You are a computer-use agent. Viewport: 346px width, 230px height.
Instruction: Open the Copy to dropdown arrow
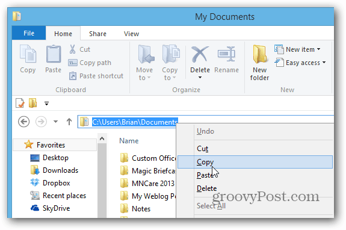174,78
